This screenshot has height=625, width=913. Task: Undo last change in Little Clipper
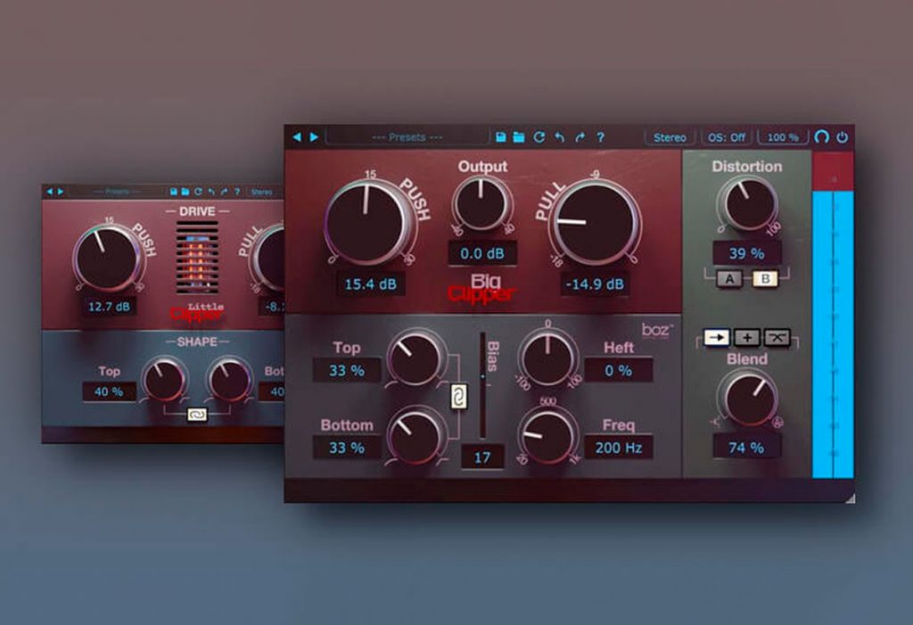point(210,191)
